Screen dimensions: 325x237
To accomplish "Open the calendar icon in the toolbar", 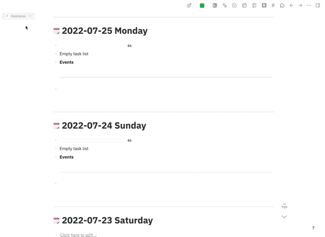I will click(245, 5).
